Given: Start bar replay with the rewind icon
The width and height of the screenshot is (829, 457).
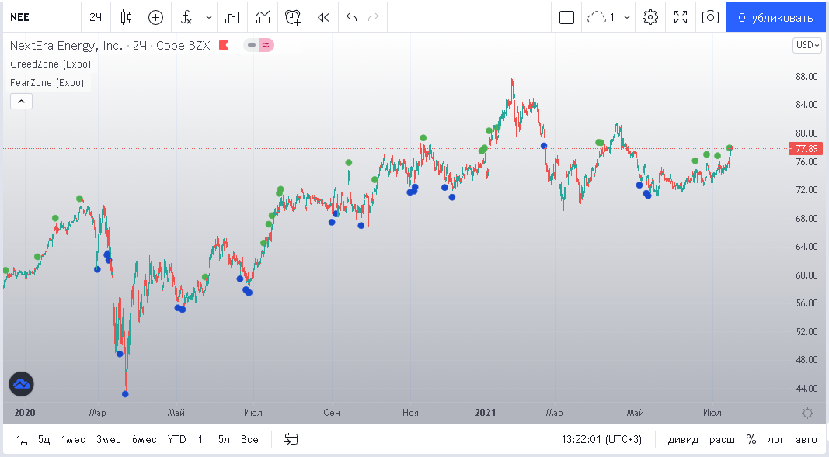Looking at the screenshot, I should [x=324, y=17].
